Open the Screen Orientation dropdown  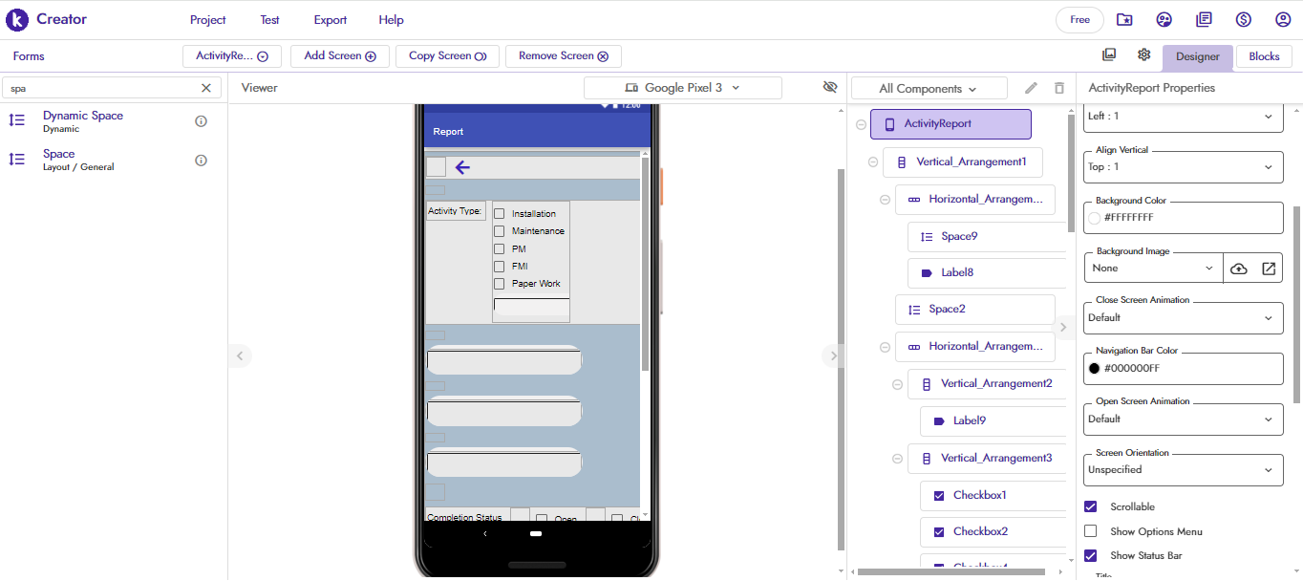tap(1183, 469)
